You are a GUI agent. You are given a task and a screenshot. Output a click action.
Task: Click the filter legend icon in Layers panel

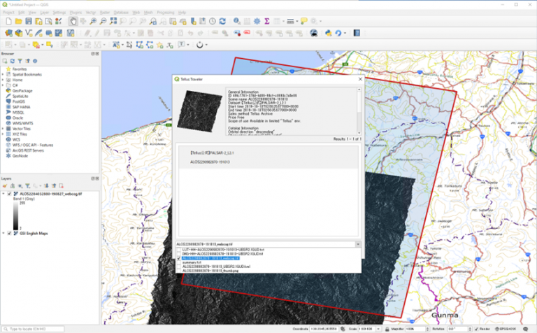click(x=27, y=185)
